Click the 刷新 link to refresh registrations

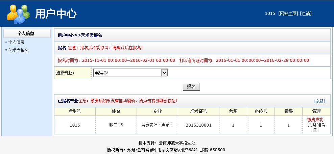coord(319,101)
